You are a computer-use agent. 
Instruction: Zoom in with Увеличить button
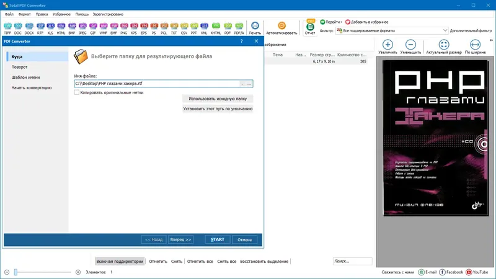coord(387,47)
